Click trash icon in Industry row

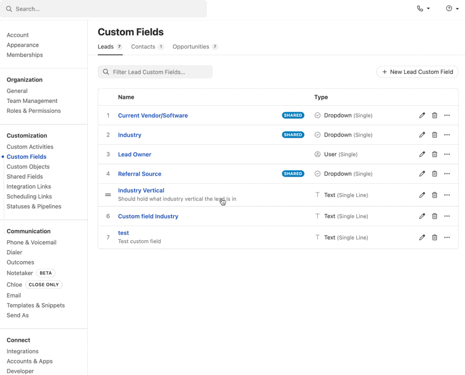tap(434, 135)
